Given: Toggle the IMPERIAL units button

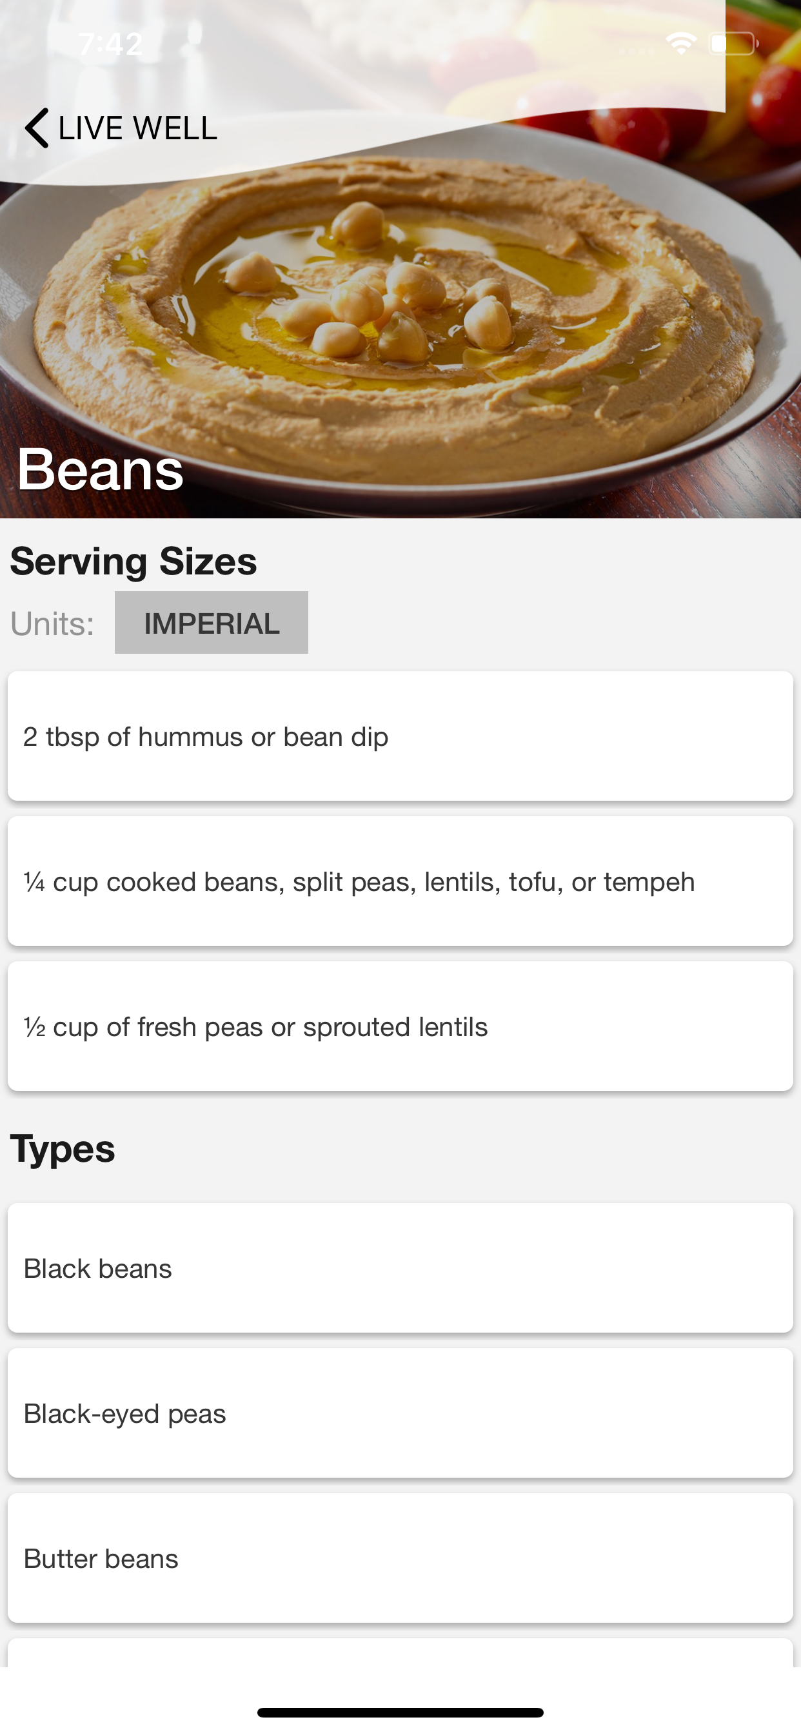Looking at the screenshot, I should (x=212, y=623).
